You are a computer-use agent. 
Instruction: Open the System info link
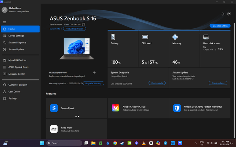point(55,29)
